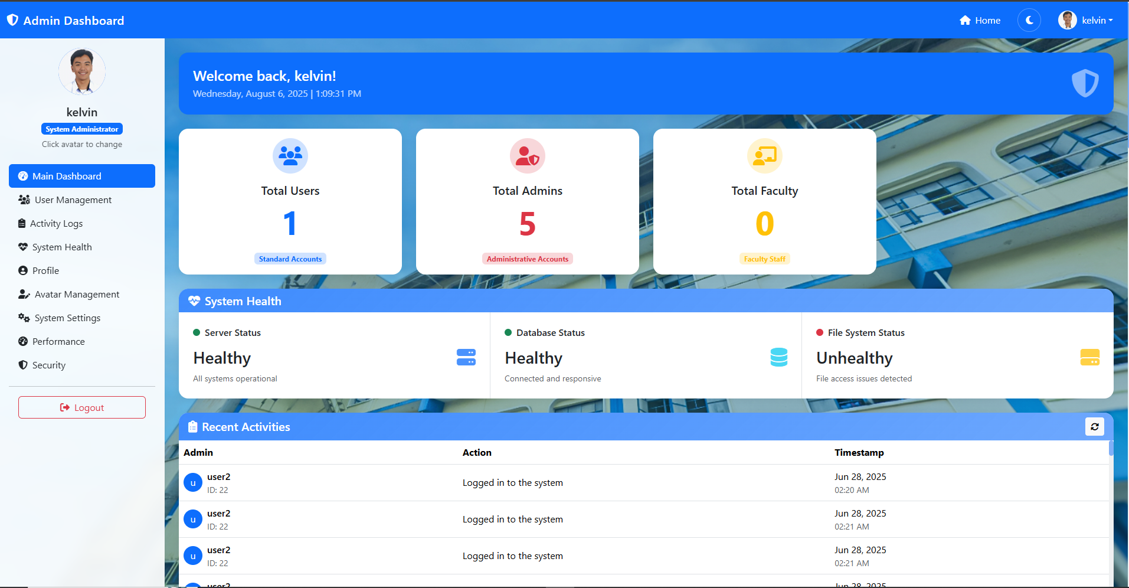Toggle dark mode with the moon button
1129x588 pixels.
coord(1029,19)
